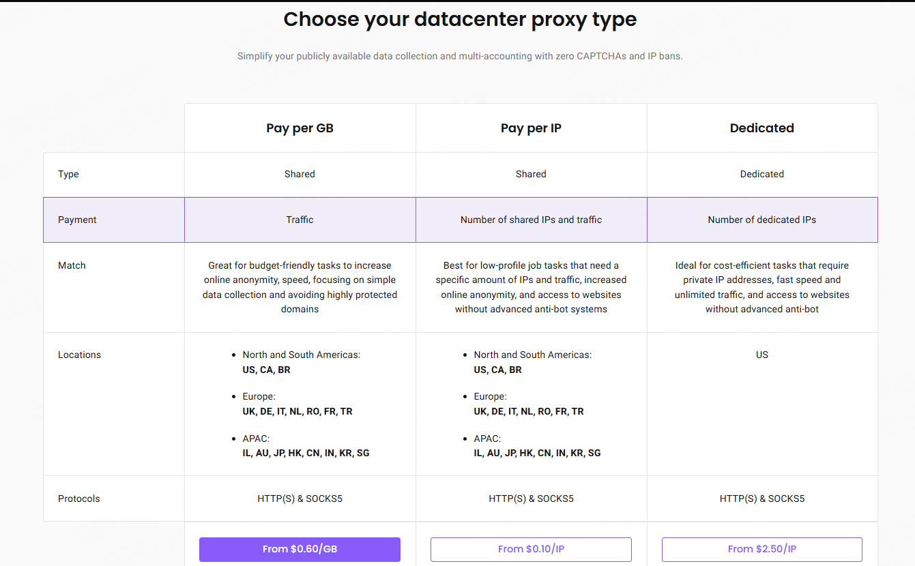915x566 pixels.
Task: Click the "From $0.60/GB" purple button
Action: click(x=300, y=549)
